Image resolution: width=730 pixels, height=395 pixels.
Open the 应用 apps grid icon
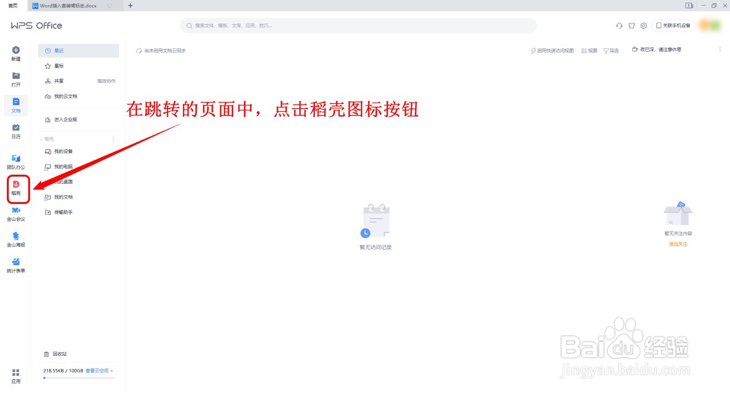coord(16,373)
